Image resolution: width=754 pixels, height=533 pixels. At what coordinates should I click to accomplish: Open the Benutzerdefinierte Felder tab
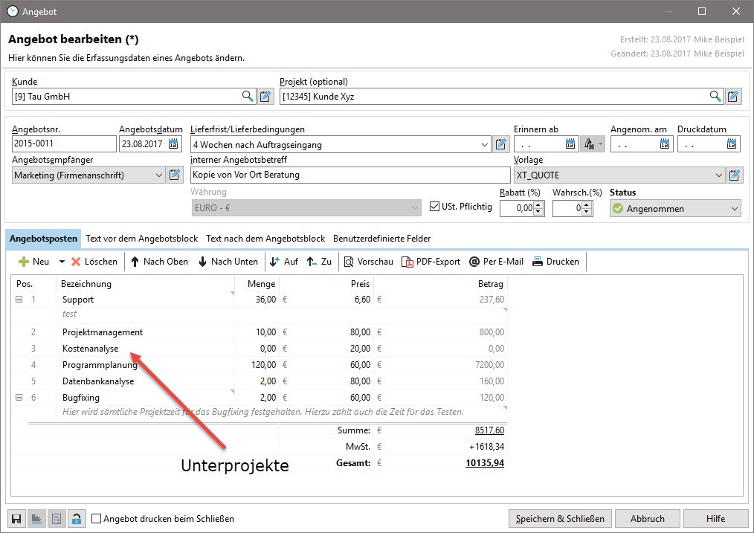[381, 239]
